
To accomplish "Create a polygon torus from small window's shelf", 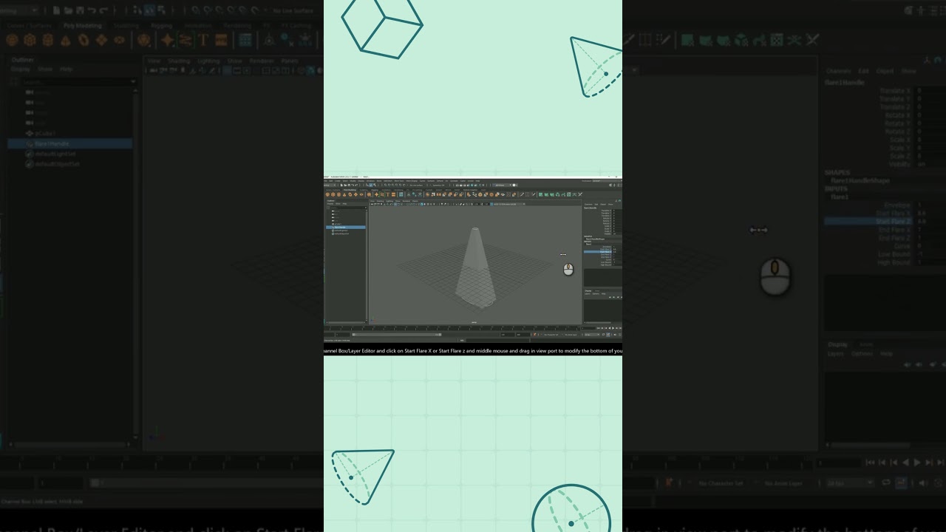I will pyautogui.click(x=350, y=194).
